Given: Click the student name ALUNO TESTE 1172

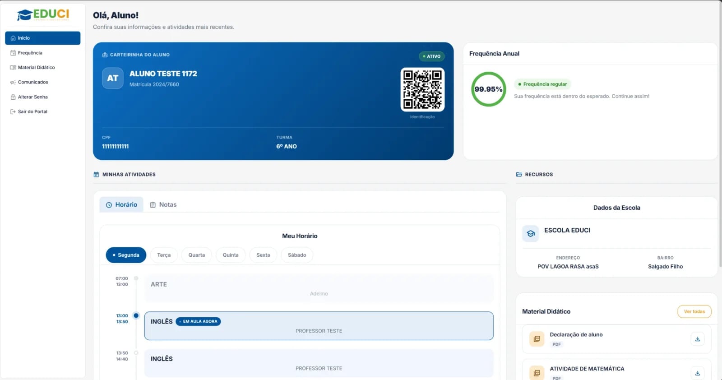Looking at the screenshot, I should (163, 74).
